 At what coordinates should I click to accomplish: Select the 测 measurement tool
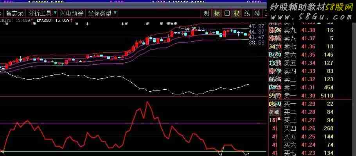pyautogui.click(x=207, y=13)
